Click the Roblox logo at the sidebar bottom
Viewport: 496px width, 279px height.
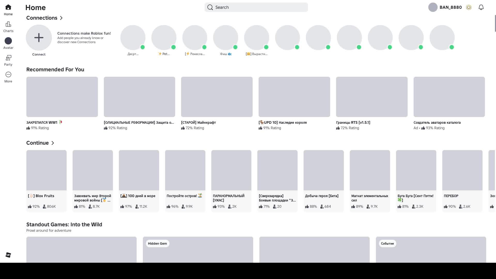[8, 255]
